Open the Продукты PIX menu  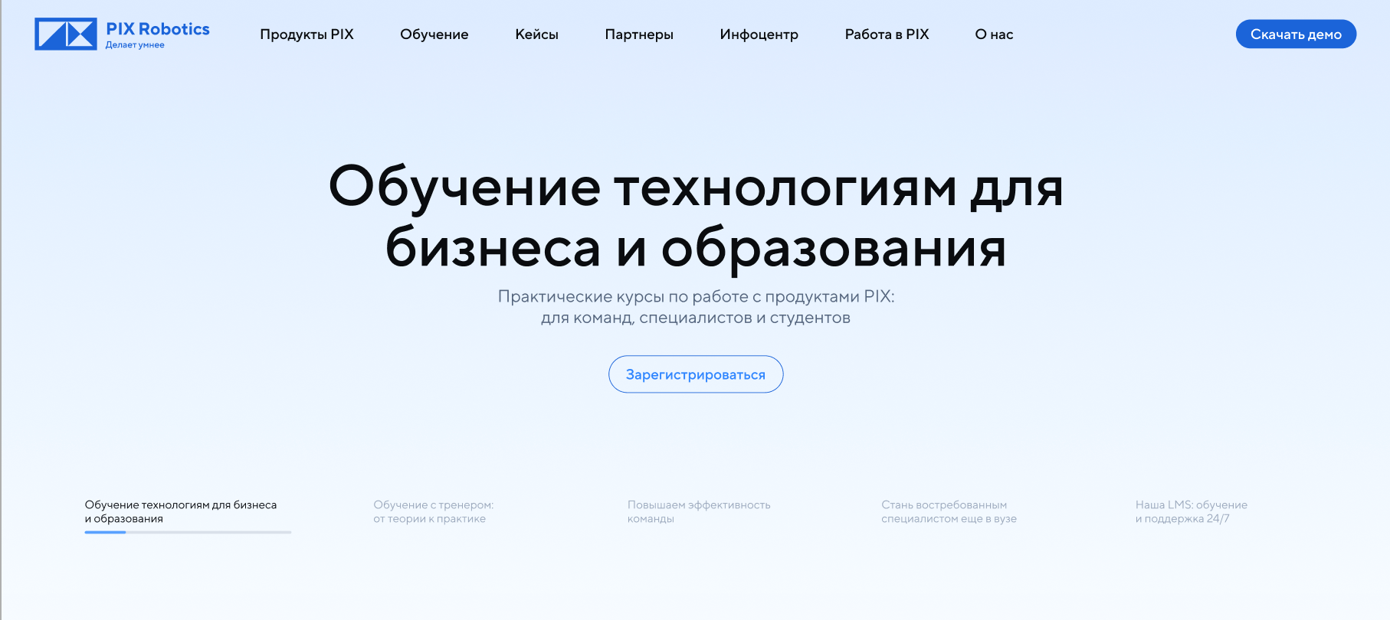coord(307,34)
